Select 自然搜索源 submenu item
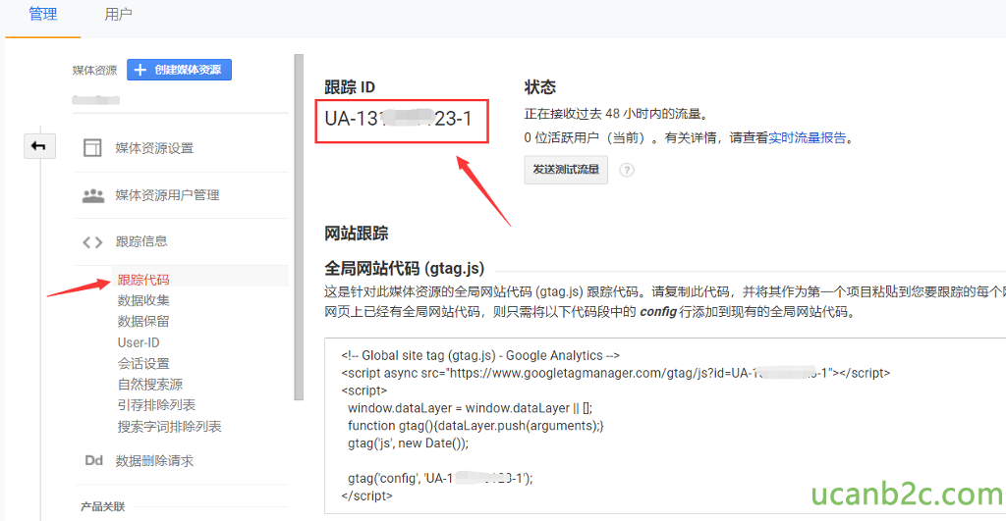 (150, 385)
